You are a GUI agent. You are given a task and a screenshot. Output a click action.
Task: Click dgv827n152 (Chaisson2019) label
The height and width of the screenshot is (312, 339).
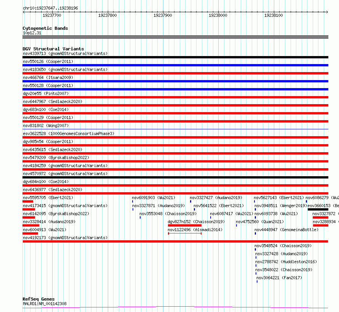(x=196, y=222)
